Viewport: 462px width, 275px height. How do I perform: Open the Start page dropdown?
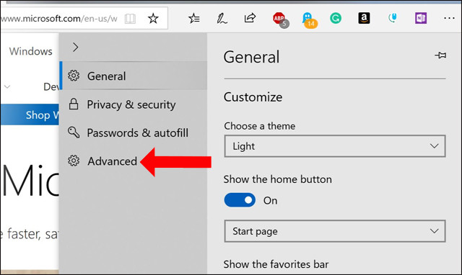pos(335,231)
